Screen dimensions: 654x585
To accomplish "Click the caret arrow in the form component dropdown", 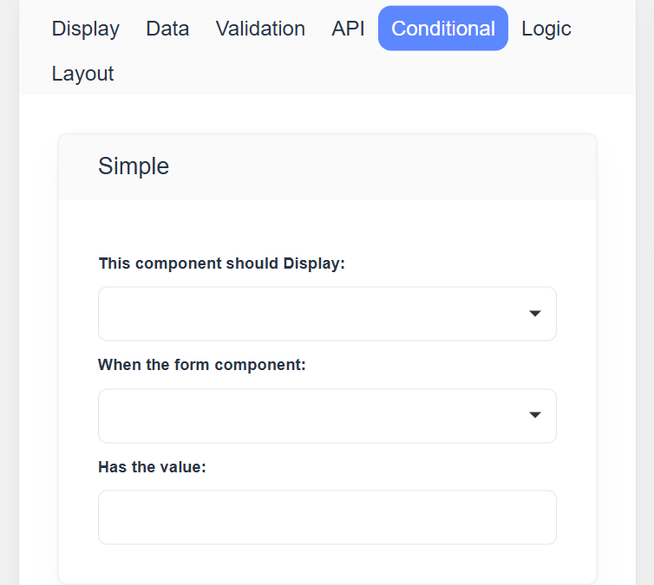I will [535, 416].
